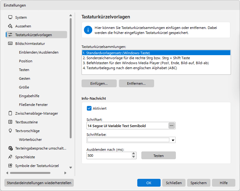
Task: Select the Position subitem
Action: 26,61
